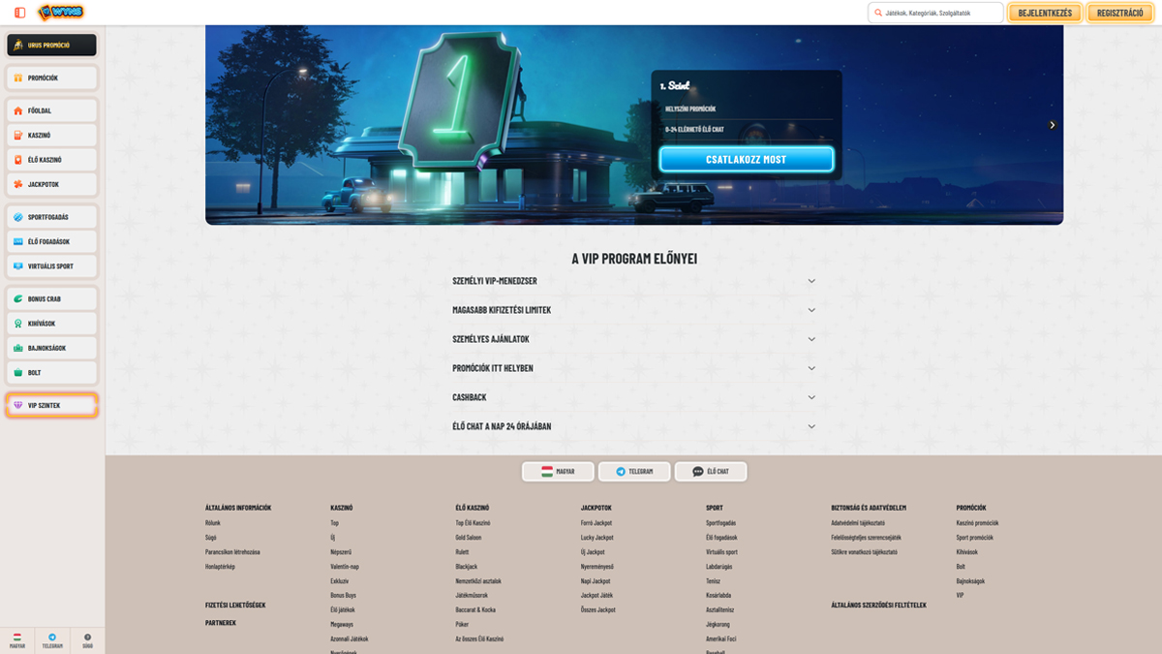Click the Bolt shop basket icon
Image resolution: width=1162 pixels, height=654 pixels.
click(x=18, y=373)
